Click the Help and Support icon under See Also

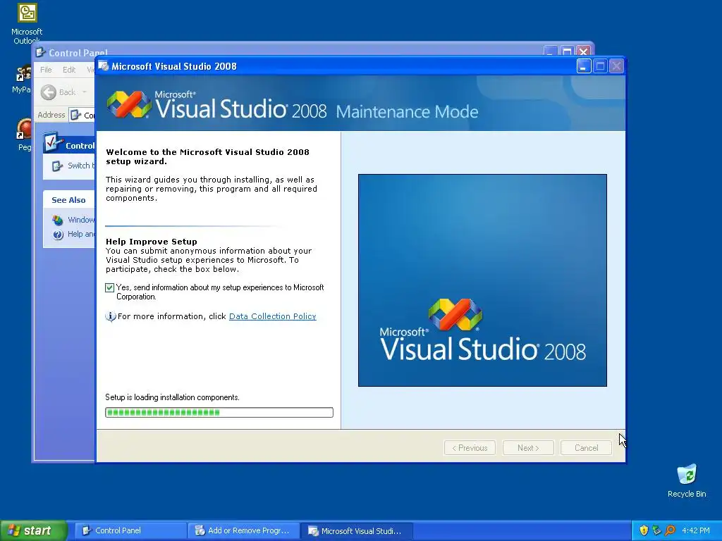point(58,235)
